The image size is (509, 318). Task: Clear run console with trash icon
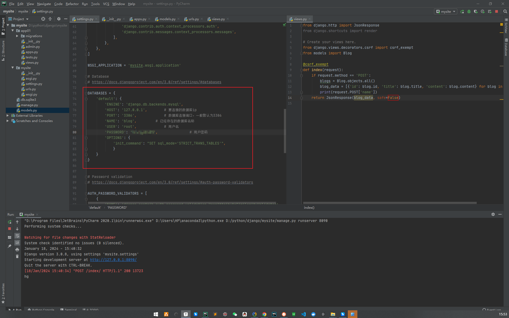click(x=17, y=256)
